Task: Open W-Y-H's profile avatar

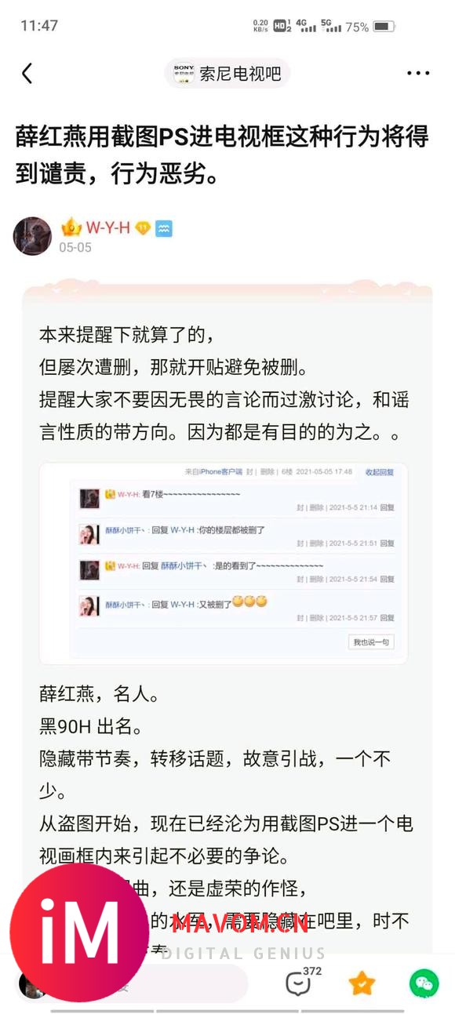Action: coord(33,237)
